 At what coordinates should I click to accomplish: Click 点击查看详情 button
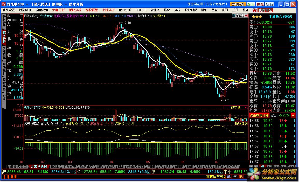[x=259, y=115]
